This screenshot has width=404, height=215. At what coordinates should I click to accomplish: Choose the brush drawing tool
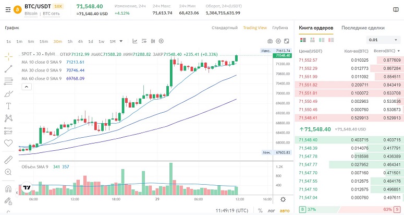coord(8,93)
